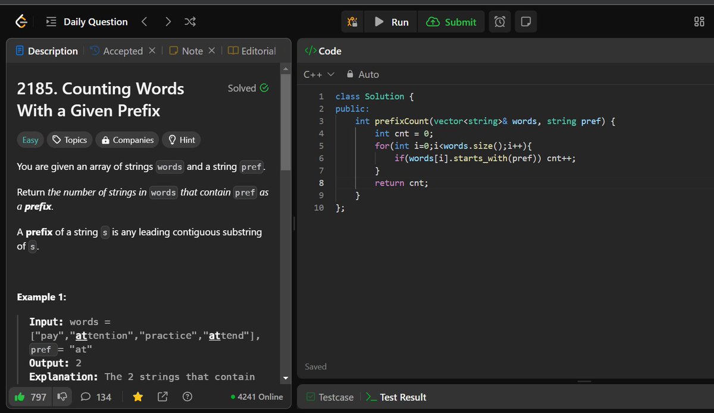Viewport: 714px width, 413px height.
Task: Switch to the Accepted tab
Action: tap(117, 51)
